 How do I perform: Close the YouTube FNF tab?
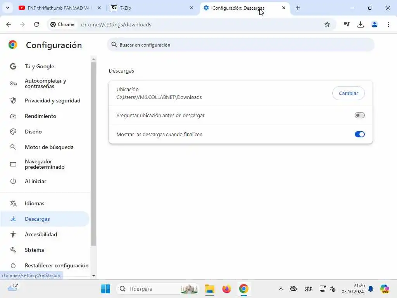pyautogui.click(x=99, y=8)
